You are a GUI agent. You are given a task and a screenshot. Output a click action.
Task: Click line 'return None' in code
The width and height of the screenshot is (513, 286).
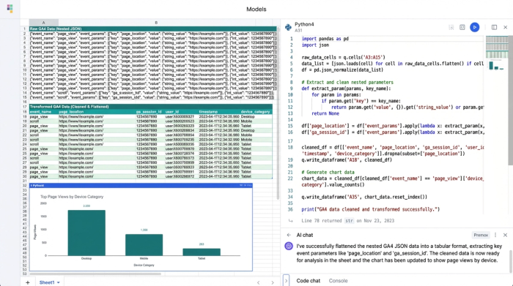[x=325, y=113]
